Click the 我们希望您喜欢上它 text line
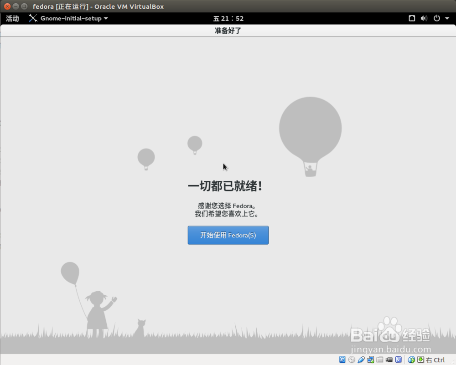 tap(227, 214)
